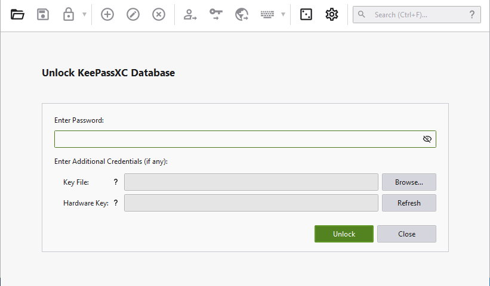Open the password generator dice icon
The width and height of the screenshot is (490, 286).
point(306,14)
